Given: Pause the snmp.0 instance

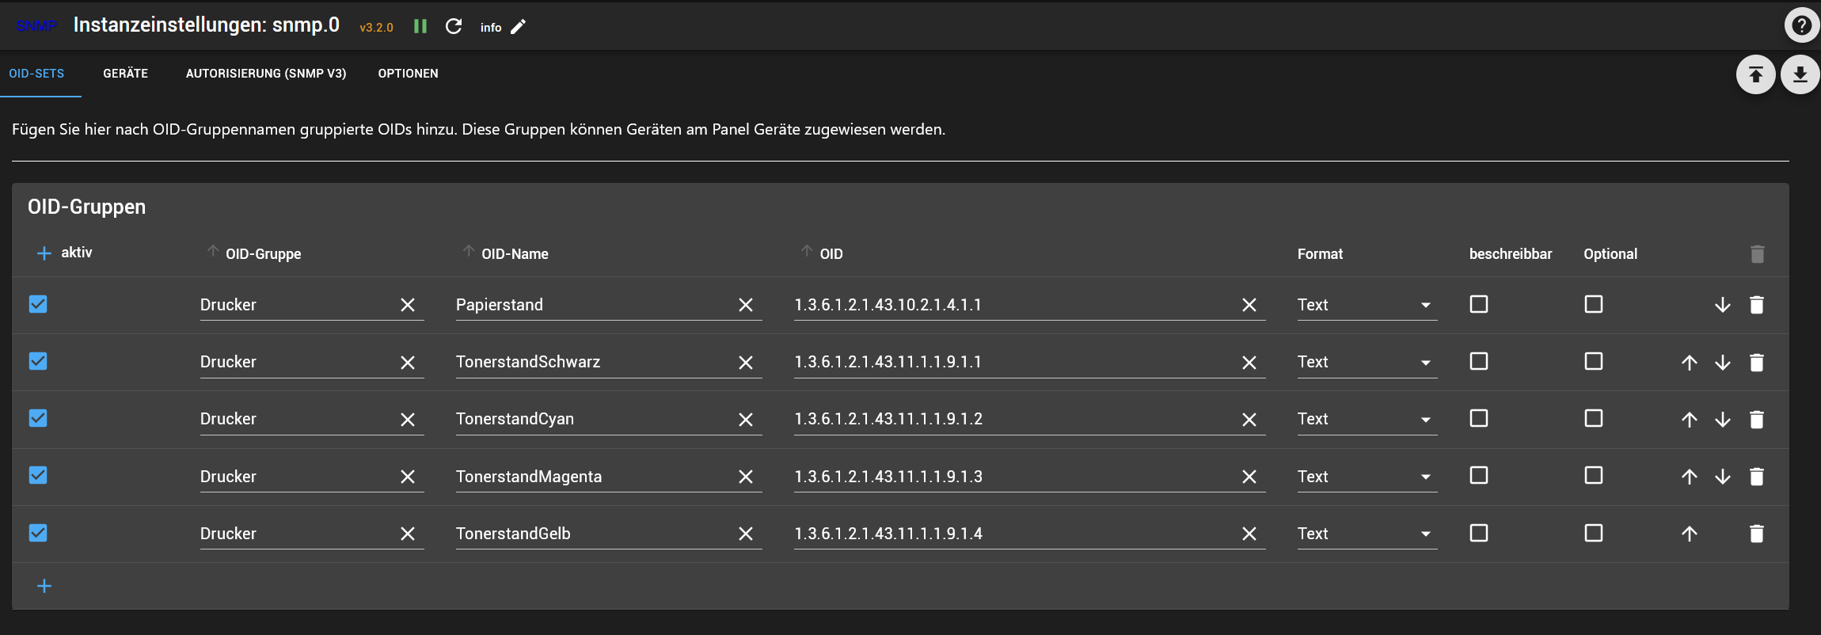Looking at the screenshot, I should coord(420,27).
